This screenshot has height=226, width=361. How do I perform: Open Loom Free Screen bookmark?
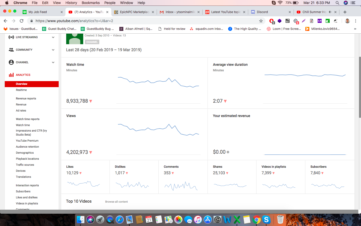(x=284, y=29)
